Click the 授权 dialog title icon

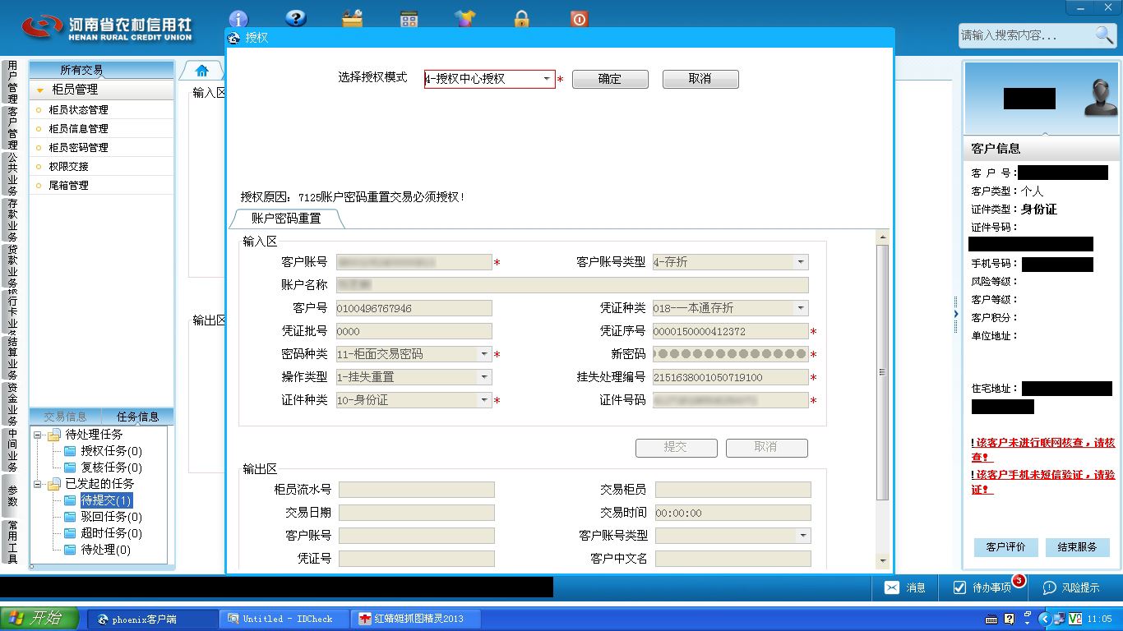[x=233, y=38]
